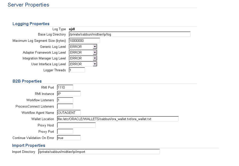The height and width of the screenshot is (166, 239).
Task: Click the B2B Properties heading
Action: 27,81
